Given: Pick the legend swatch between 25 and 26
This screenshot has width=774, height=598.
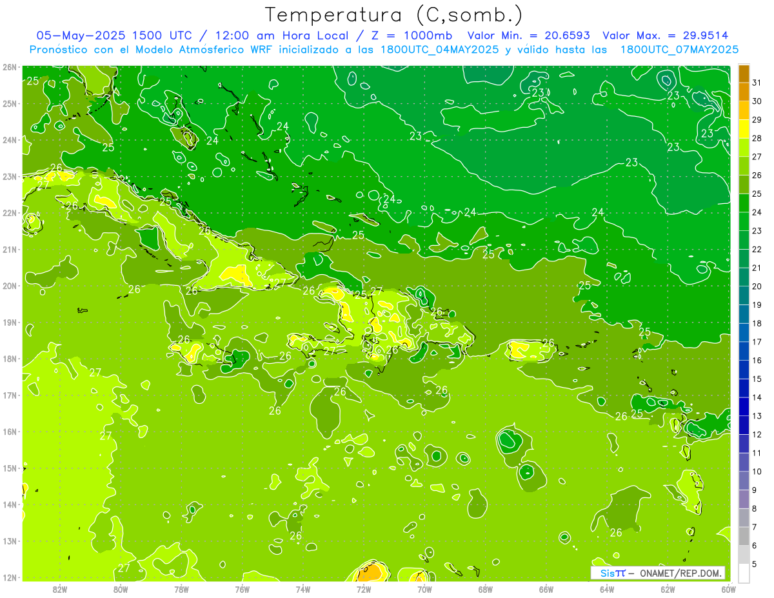Looking at the screenshot, I should point(744,184).
